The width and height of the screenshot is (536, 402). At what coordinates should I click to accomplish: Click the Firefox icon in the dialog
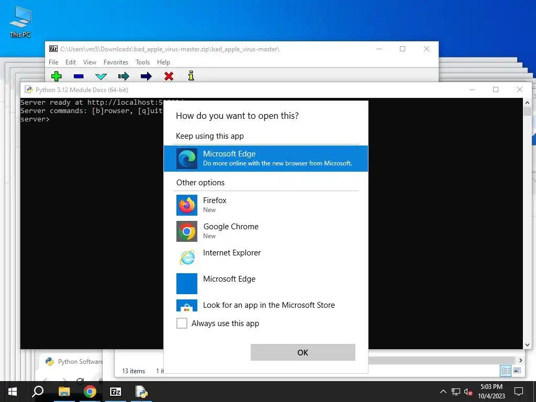187,205
